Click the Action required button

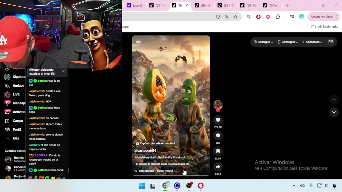(x=324, y=17)
